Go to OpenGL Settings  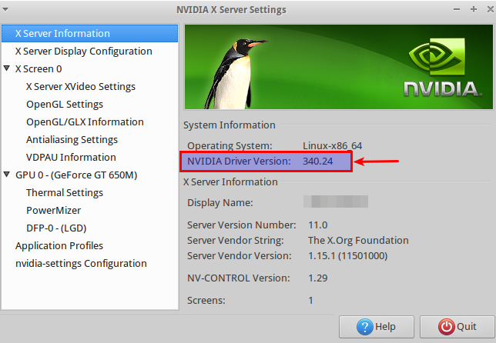coord(65,105)
